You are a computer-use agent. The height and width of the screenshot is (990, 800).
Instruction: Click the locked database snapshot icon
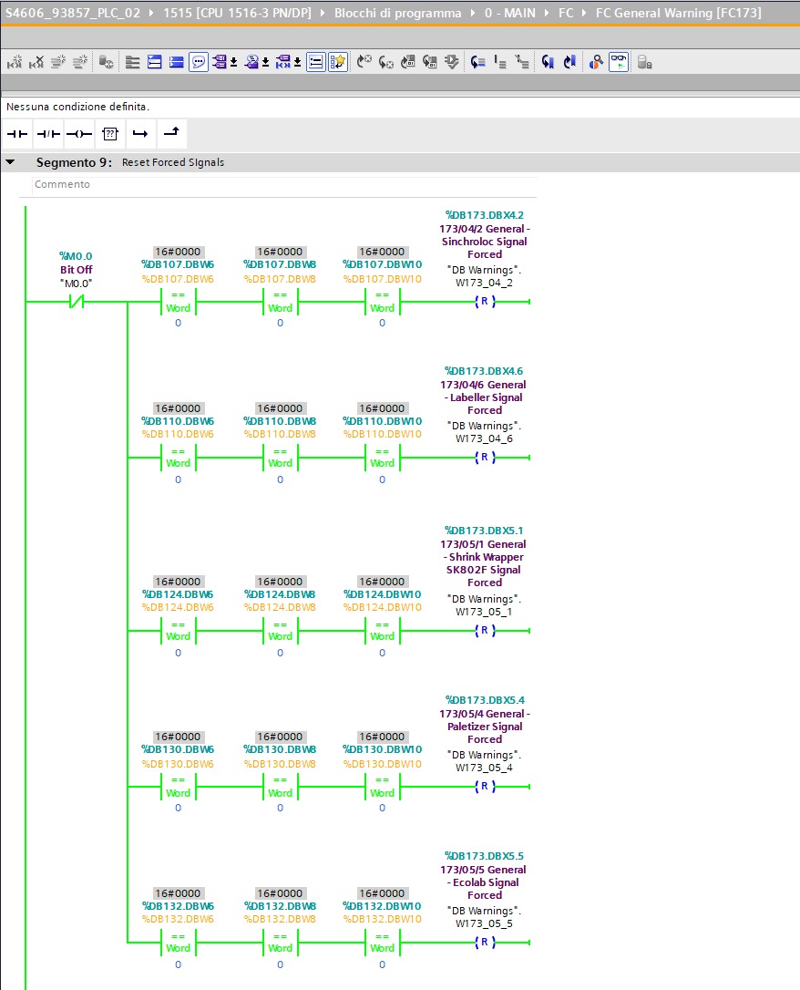[x=643, y=62]
